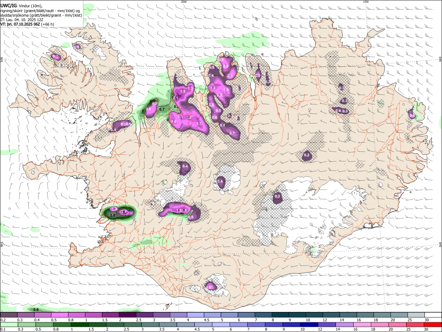
Task: Click the "12" label of the lower color scale
Action: tap(321, 330)
